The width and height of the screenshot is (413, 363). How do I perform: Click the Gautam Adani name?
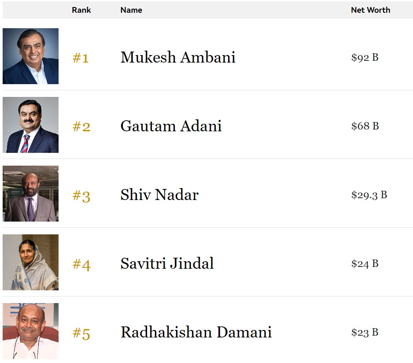point(171,126)
